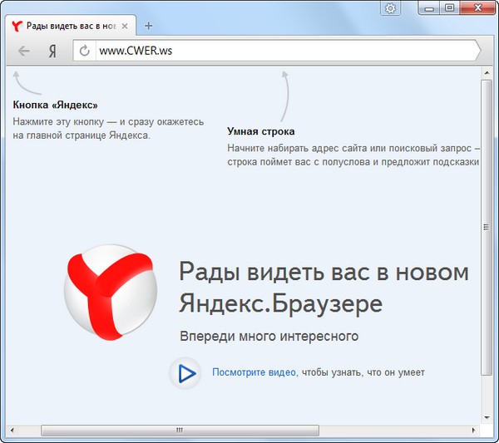This screenshot has height=443, width=499.
Task: Select the 'Рады видеть вас в нов' tab
Action: coord(67,26)
